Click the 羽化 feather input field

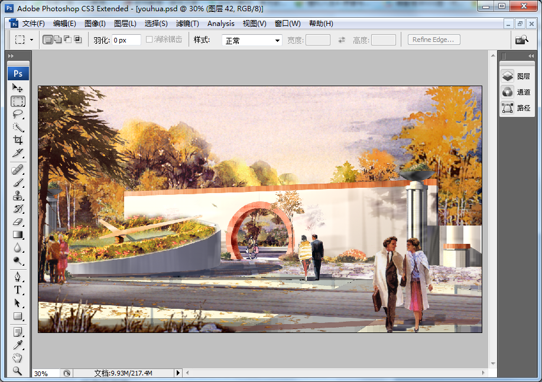126,40
